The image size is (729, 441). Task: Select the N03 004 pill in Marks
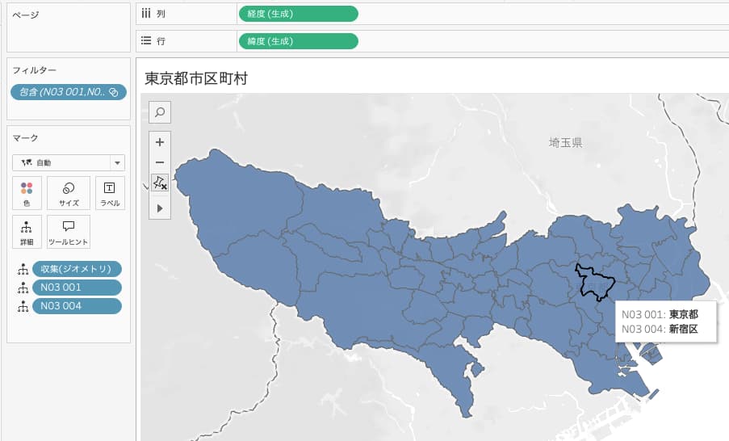(x=78, y=306)
